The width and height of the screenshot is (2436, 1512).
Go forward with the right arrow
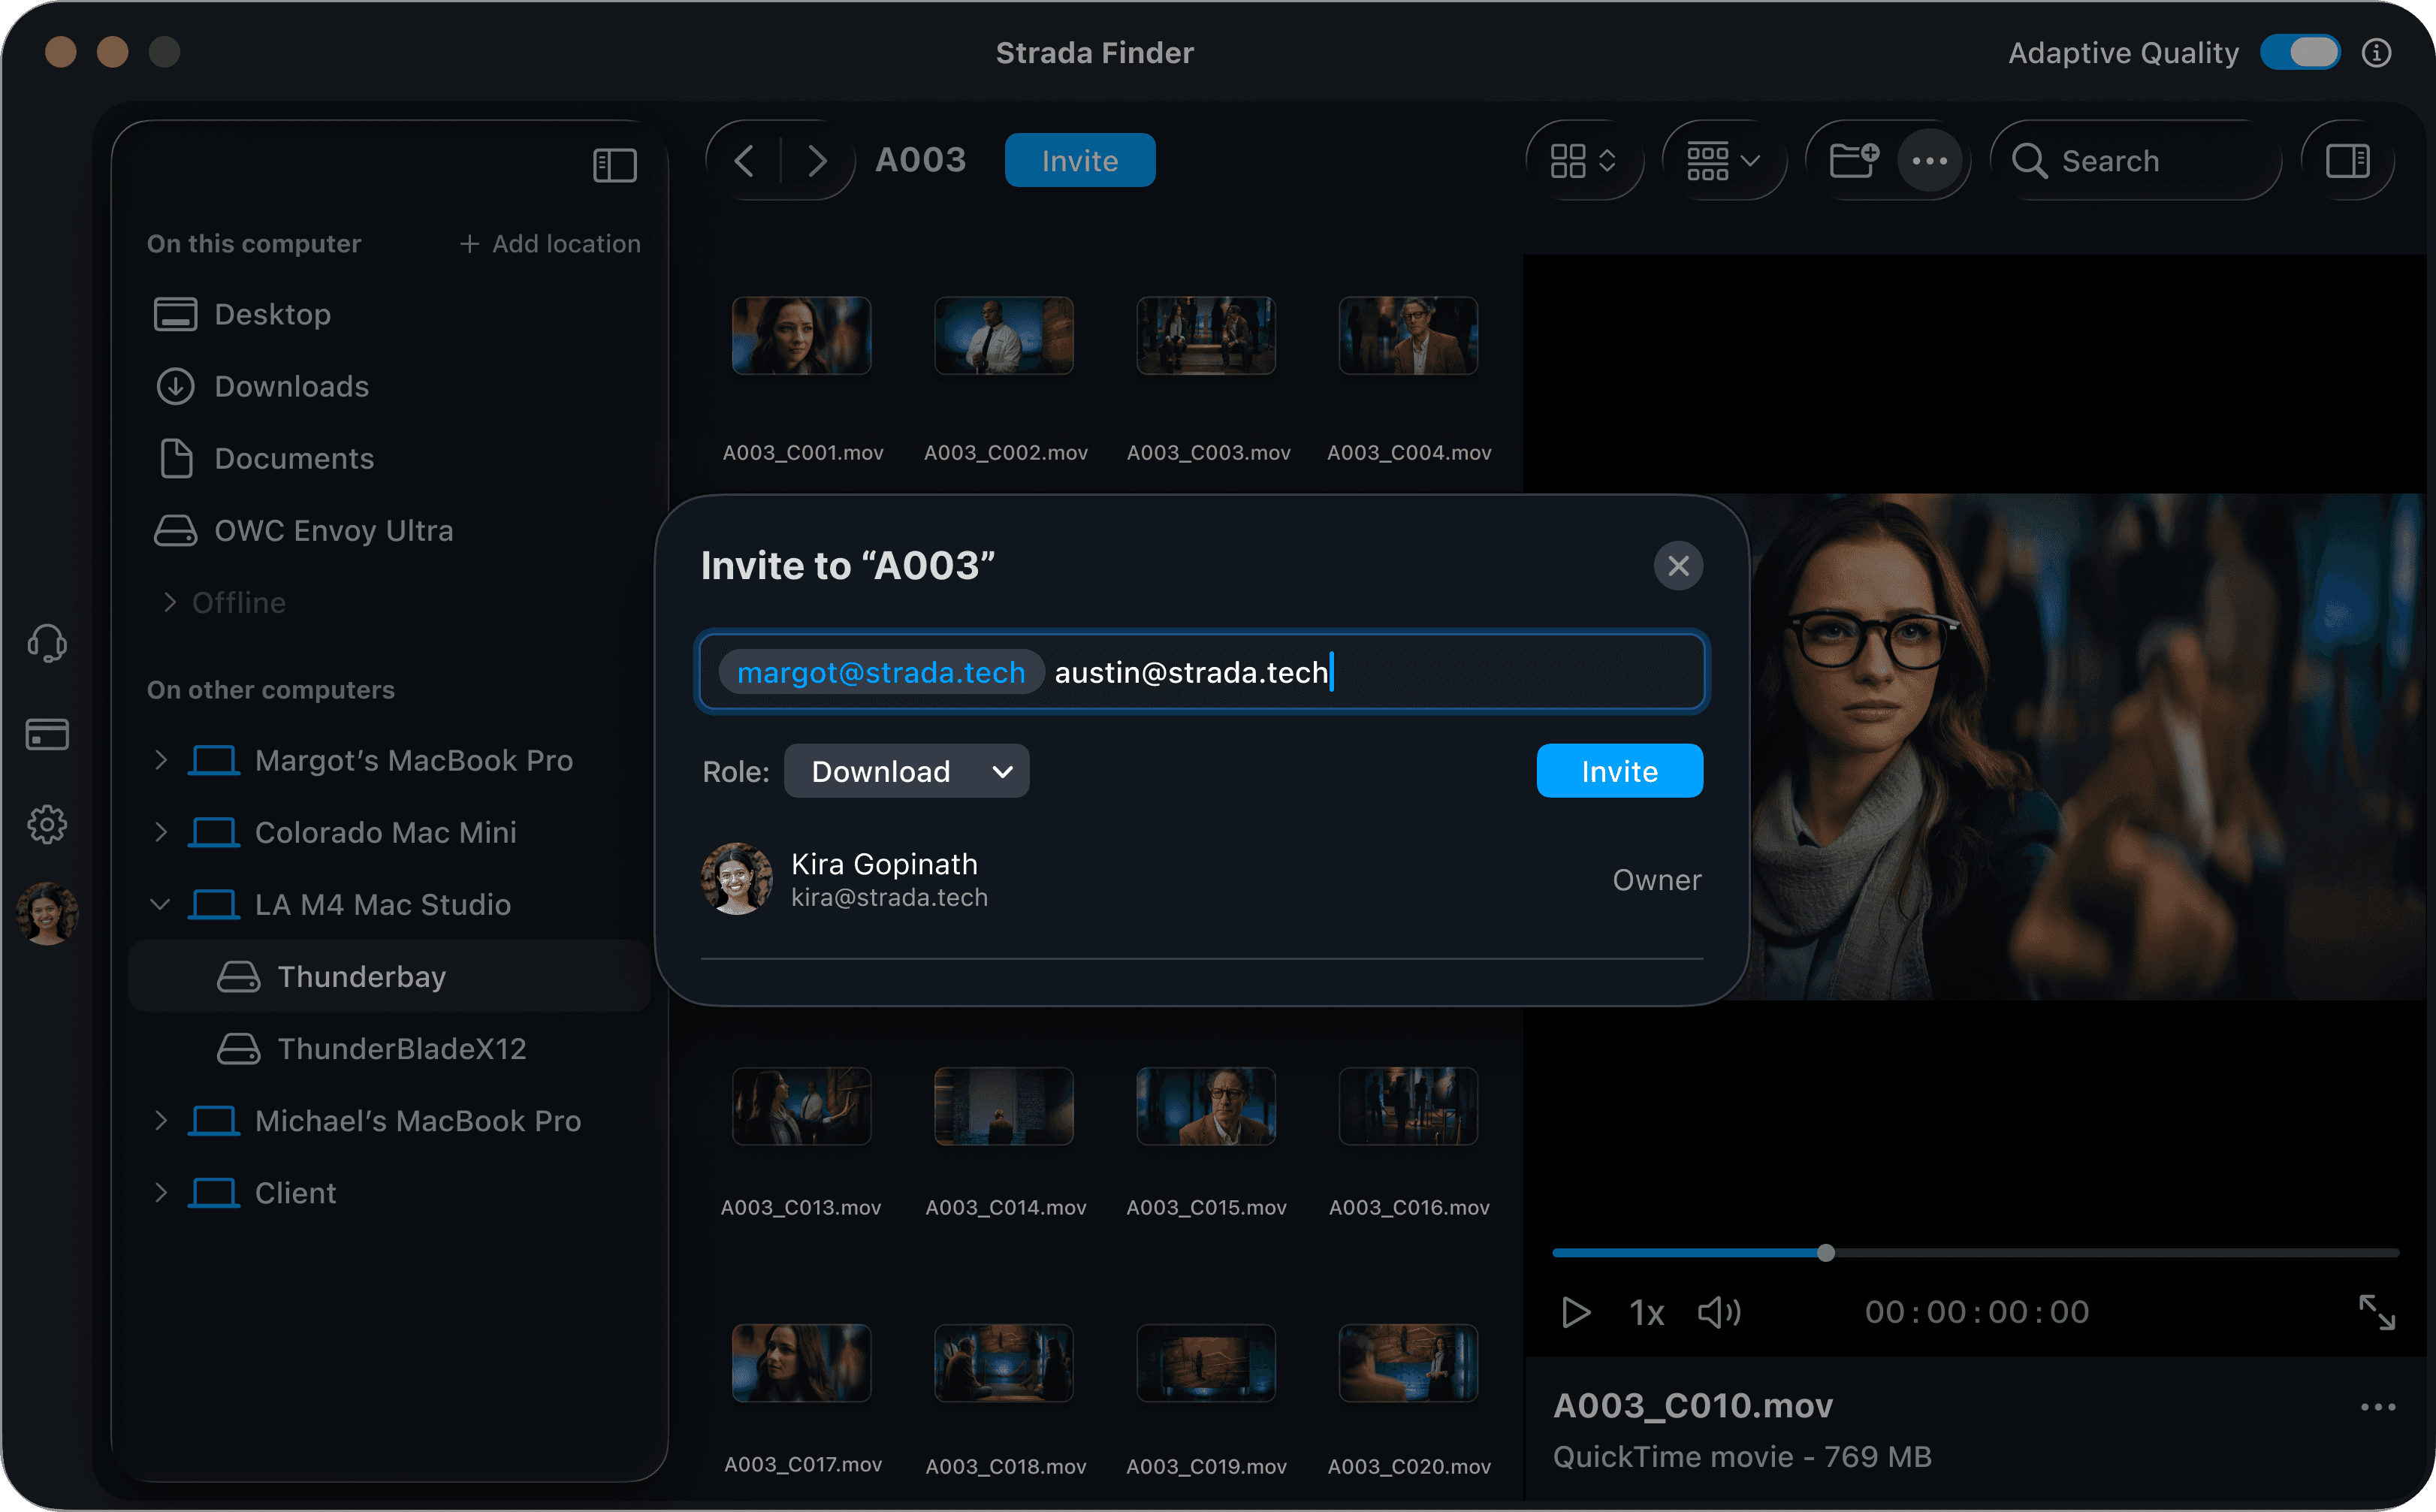[817, 160]
